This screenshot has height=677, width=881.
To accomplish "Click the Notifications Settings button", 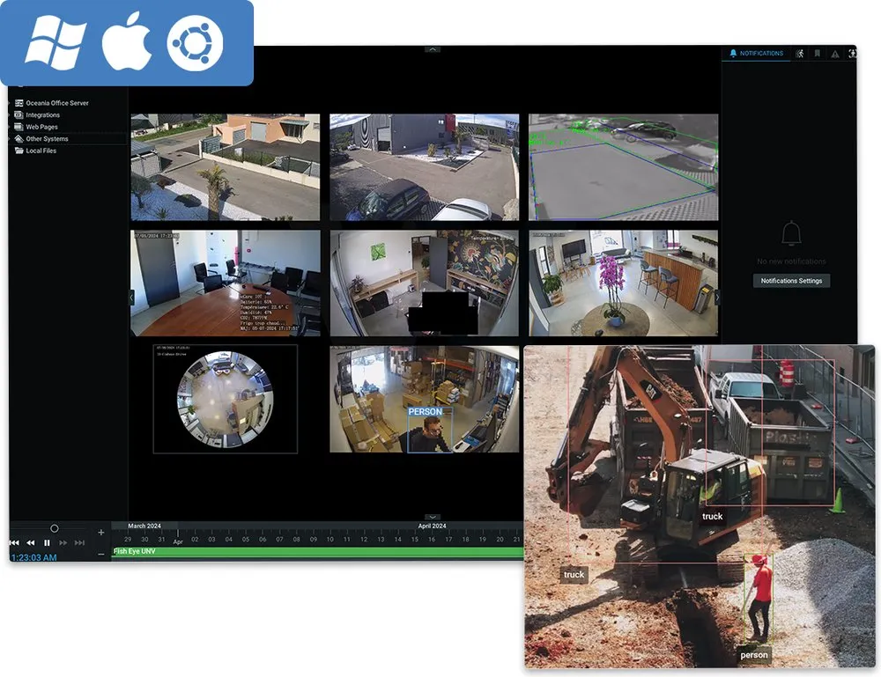I will tap(791, 281).
